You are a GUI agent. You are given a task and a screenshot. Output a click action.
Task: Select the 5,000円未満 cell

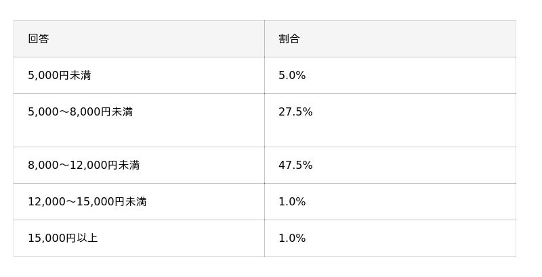click(60, 75)
